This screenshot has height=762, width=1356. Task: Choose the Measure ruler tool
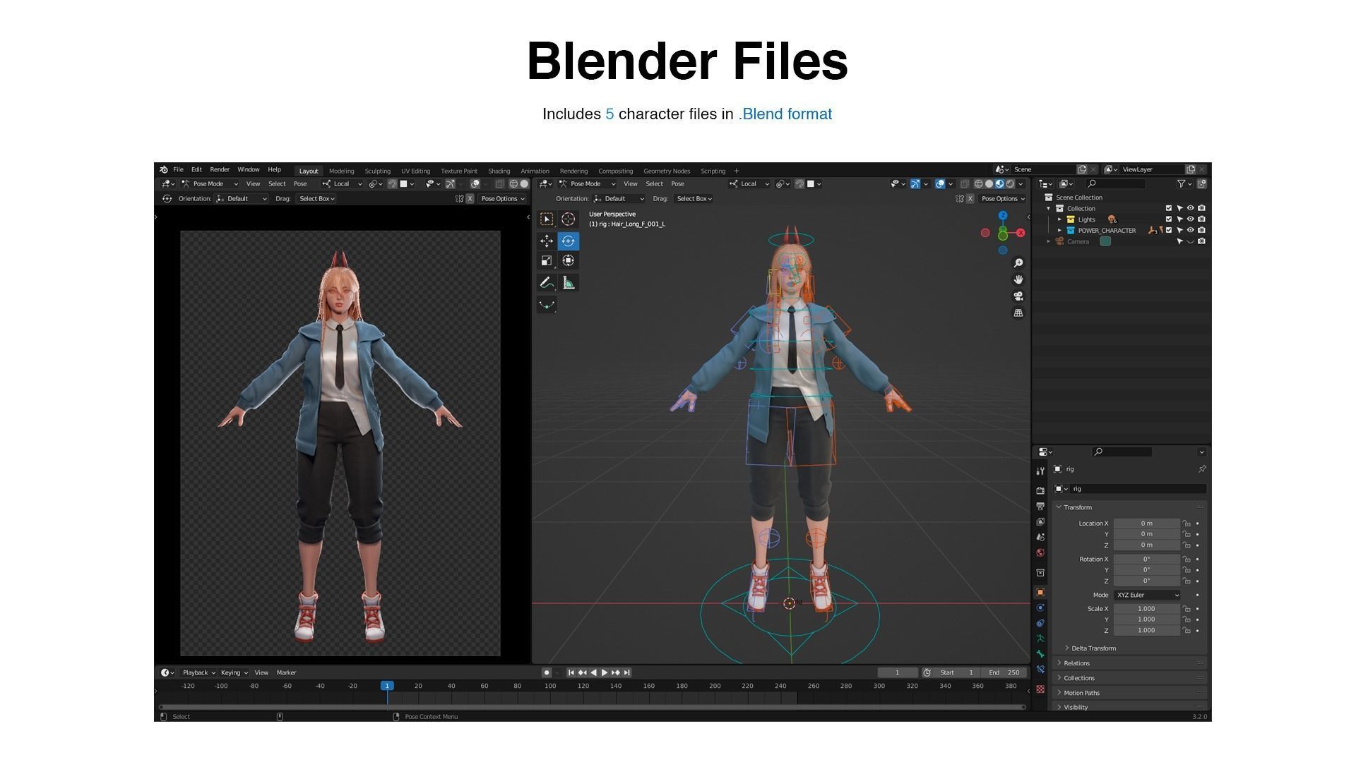point(569,283)
